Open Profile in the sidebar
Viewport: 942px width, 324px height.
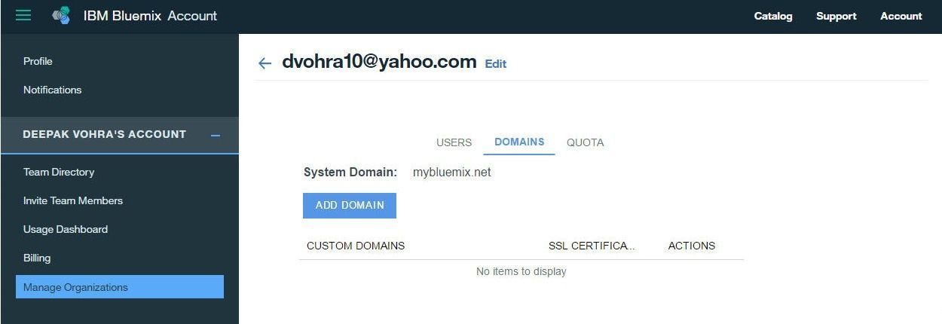38,61
